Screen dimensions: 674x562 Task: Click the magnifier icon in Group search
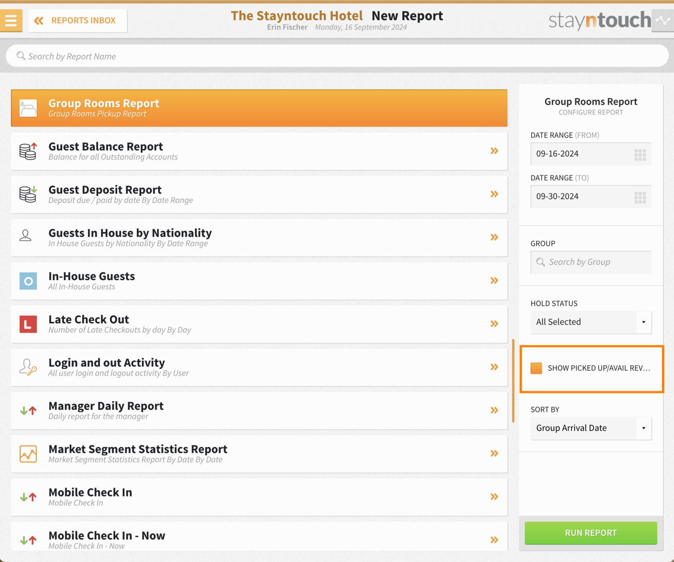[541, 262]
